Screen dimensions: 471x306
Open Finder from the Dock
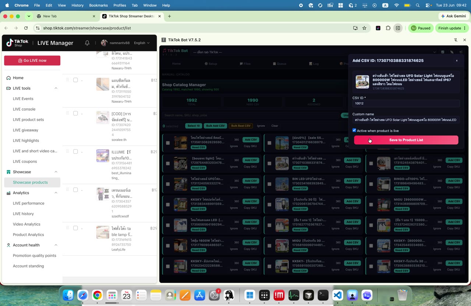tap(68, 295)
